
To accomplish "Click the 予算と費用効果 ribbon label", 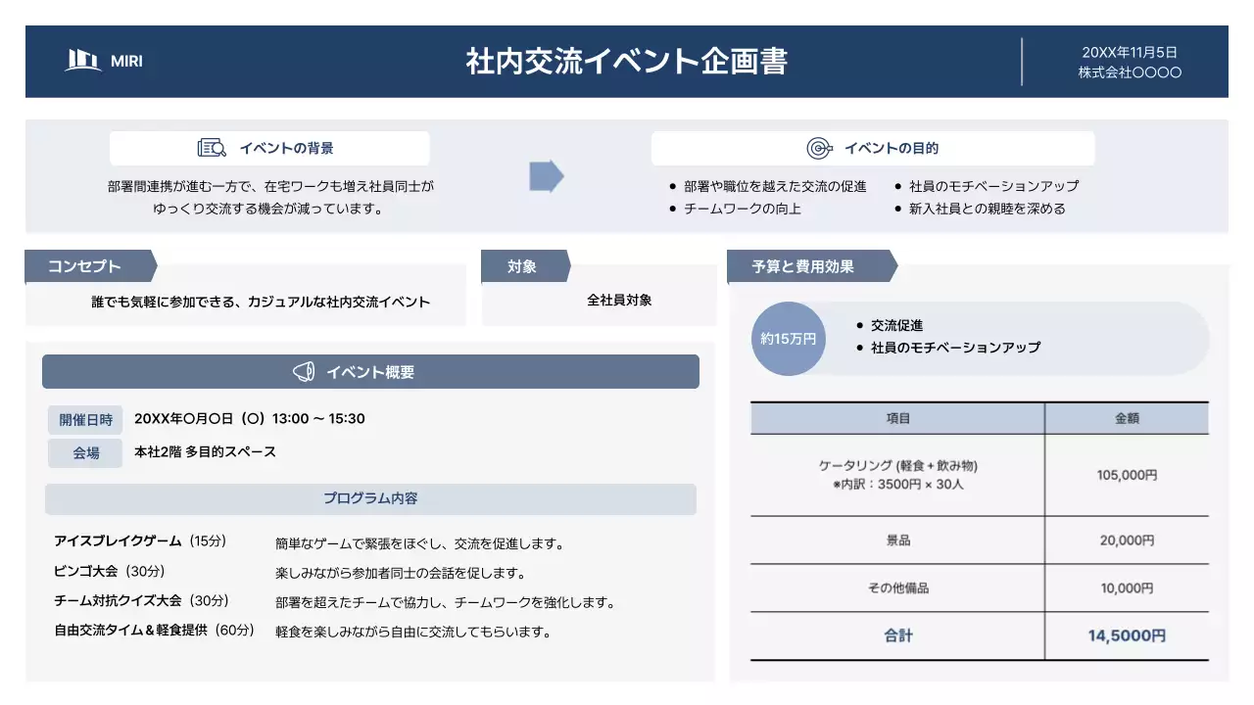I will pos(804,265).
